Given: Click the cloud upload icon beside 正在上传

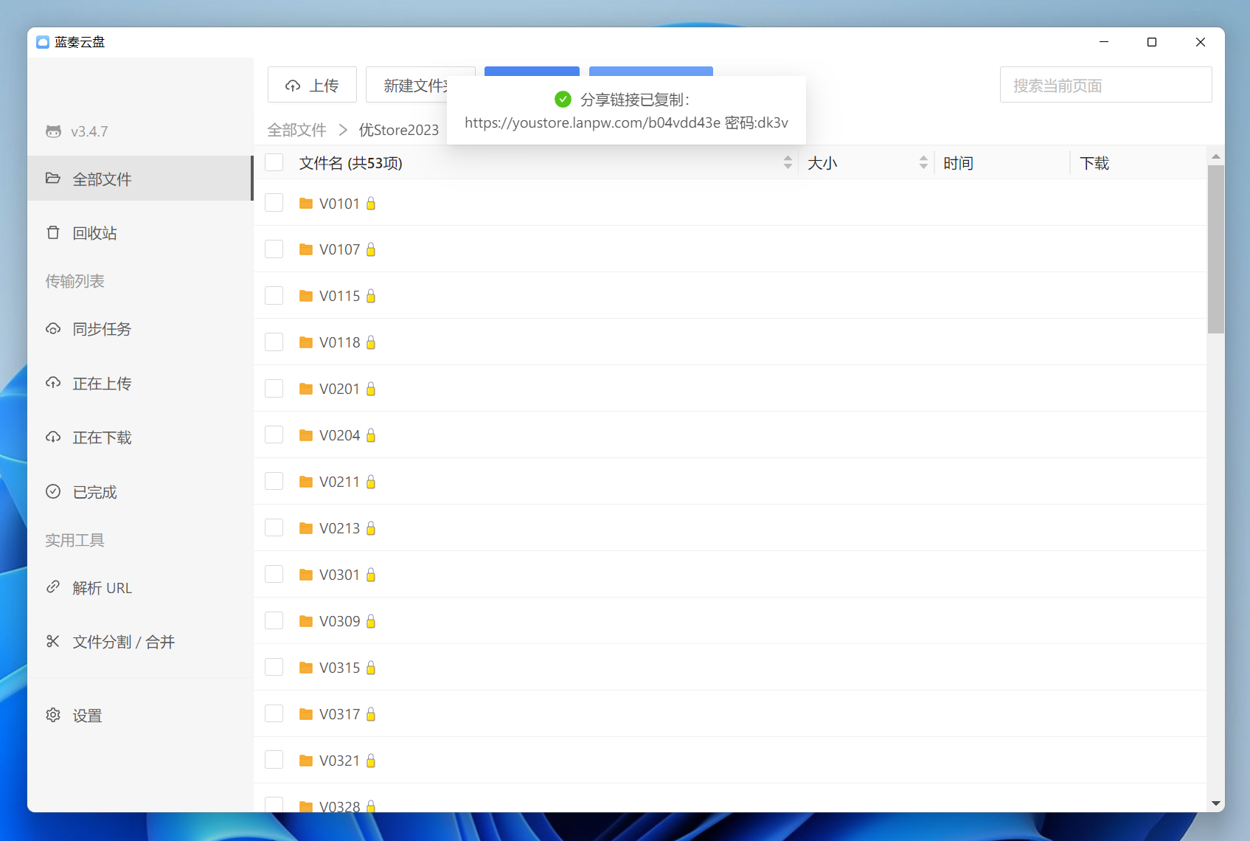Looking at the screenshot, I should point(53,383).
